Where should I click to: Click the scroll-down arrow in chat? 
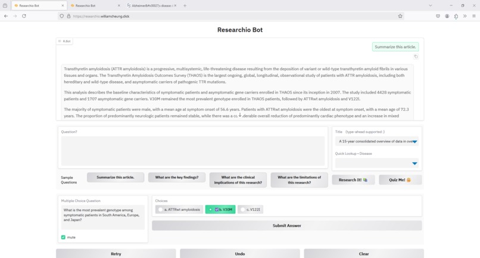coord(240,115)
